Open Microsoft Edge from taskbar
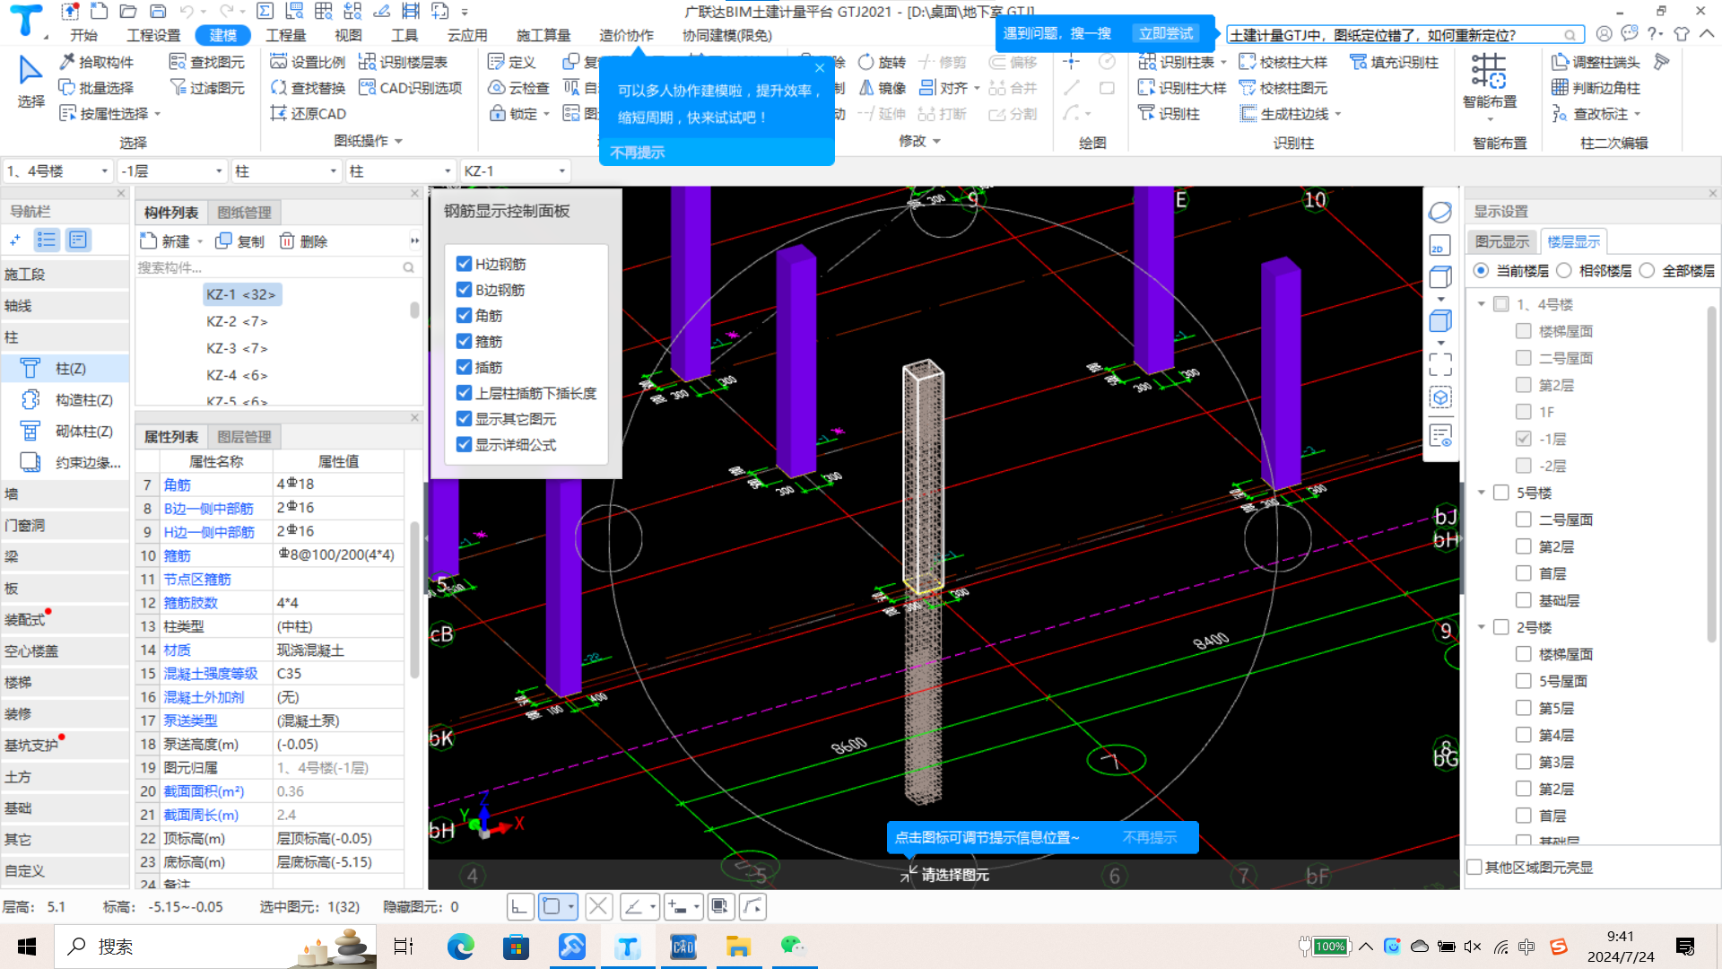The height and width of the screenshot is (969, 1722). coord(461,947)
